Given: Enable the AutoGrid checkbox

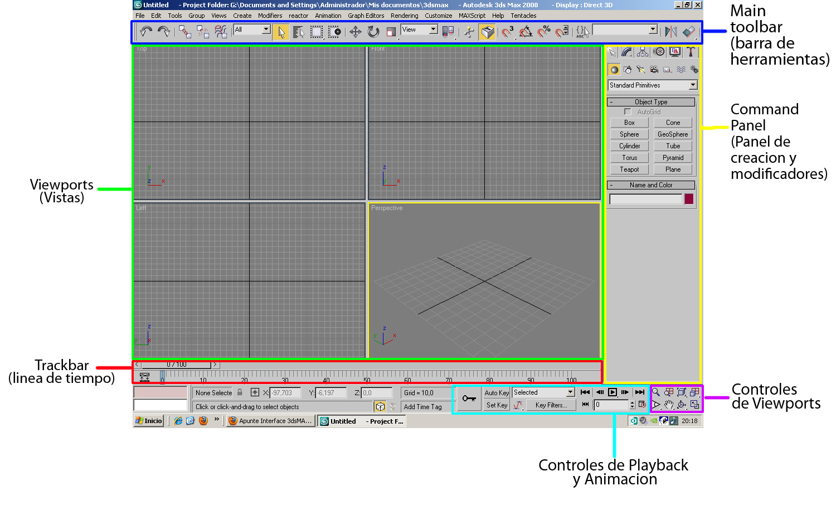Looking at the screenshot, I should pos(628,112).
